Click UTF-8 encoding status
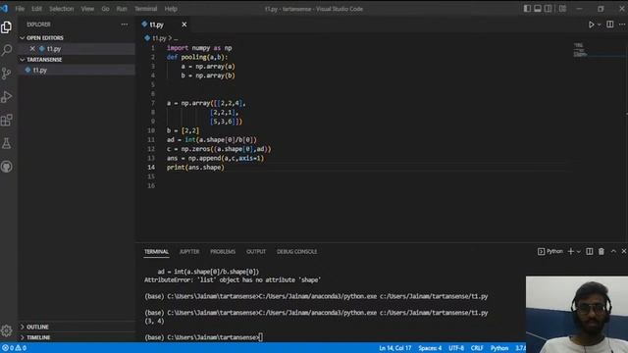Viewport: 628px width, 353px height. (x=456, y=348)
